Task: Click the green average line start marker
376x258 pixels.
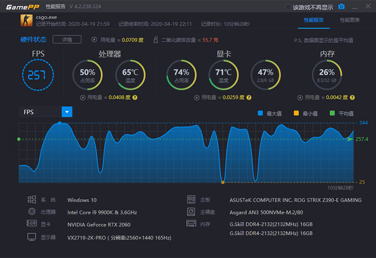Action: click(19, 139)
